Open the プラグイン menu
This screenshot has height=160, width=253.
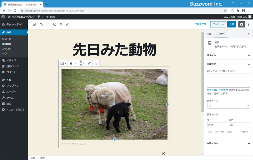14,86
